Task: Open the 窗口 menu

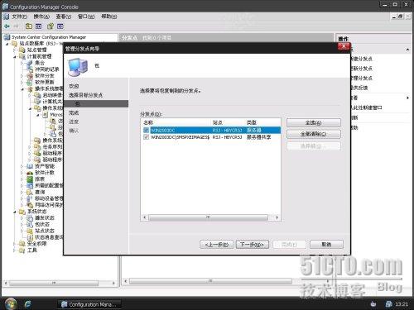Action: click(x=86, y=17)
